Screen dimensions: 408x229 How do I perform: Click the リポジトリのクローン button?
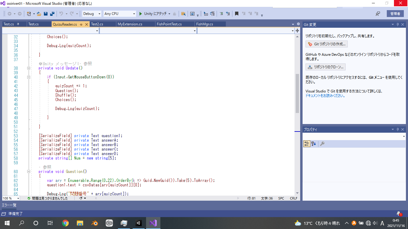tap(326, 67)
